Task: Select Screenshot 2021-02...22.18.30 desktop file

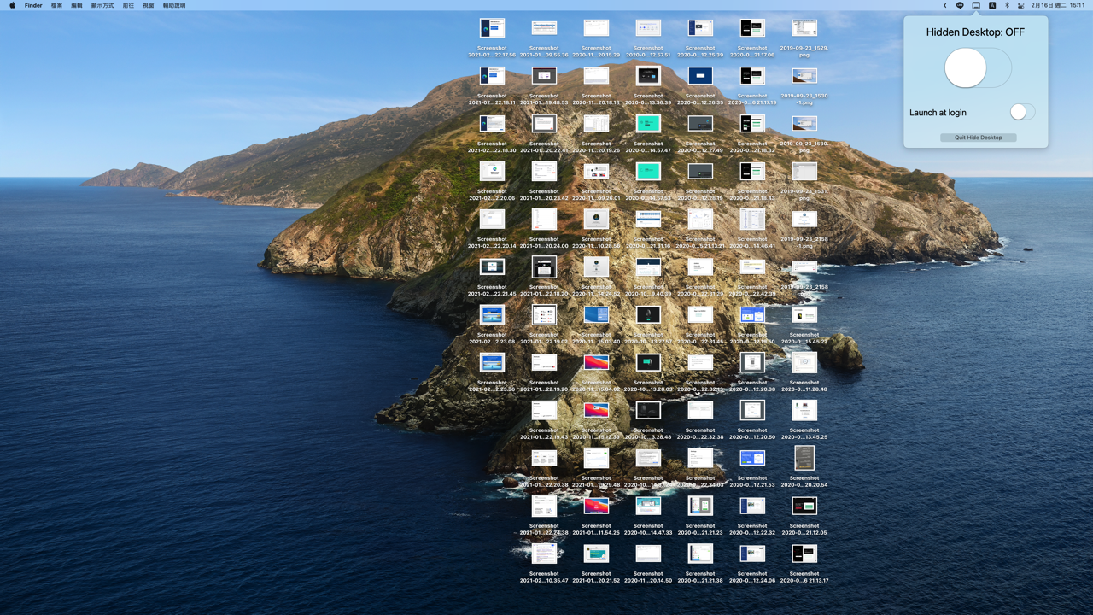Action: pyautogui.click(x=492, y=134)
